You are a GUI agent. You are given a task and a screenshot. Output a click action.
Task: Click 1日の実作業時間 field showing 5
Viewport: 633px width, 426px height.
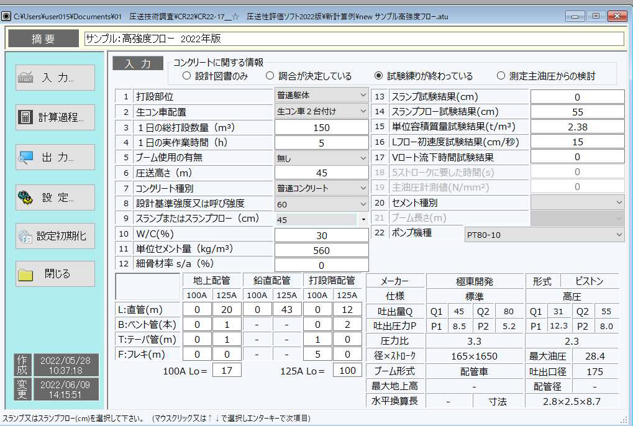(321, 143)
